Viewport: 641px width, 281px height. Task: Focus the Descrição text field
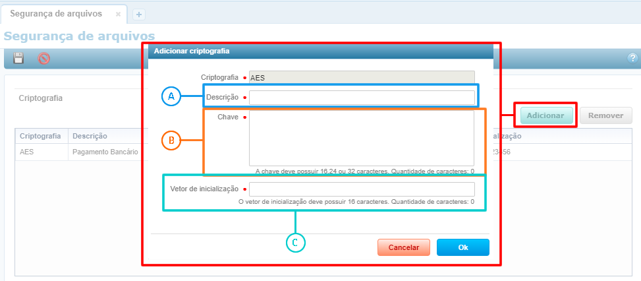[361, 98]
